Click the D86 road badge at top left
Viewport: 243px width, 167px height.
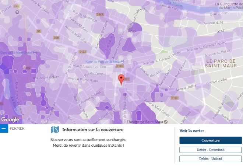coord(17,6)
